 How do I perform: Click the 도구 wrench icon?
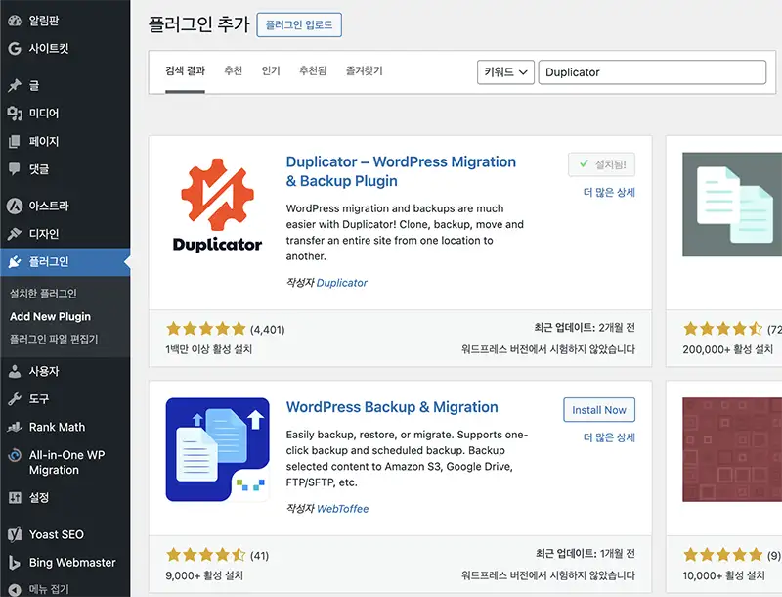click(15, 399)
